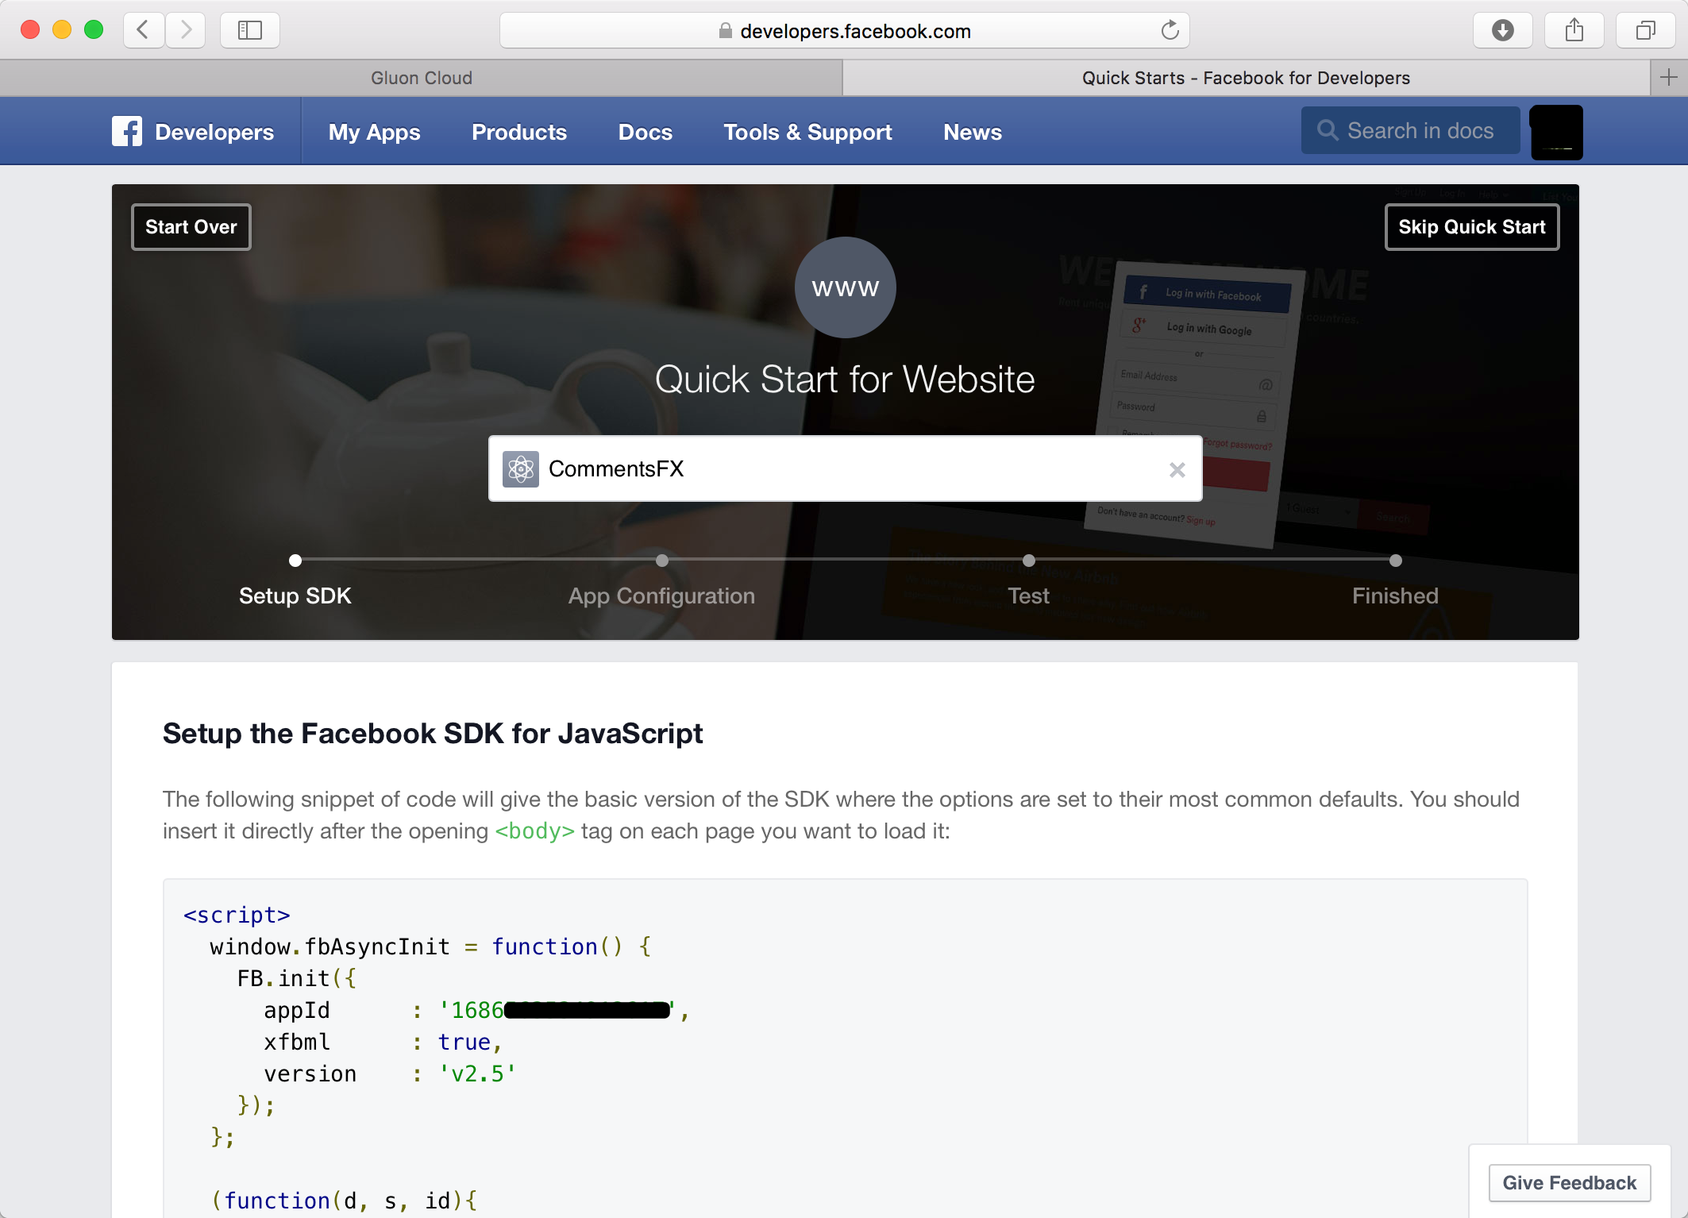Open the Safari downloads list
This screenshot has height=1218, width=1688.
(x=1502, y=30)
